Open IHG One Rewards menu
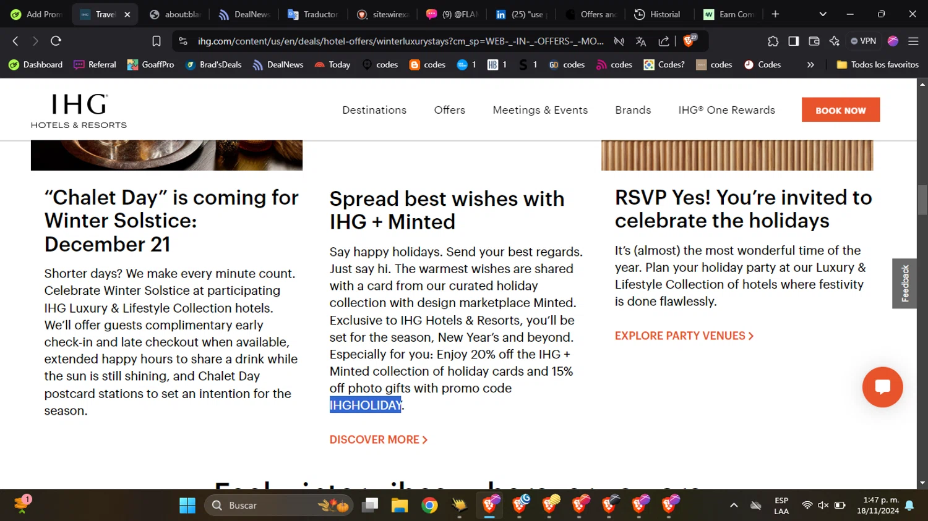Viewport: 928px width, 521px height. coord(726,110)
